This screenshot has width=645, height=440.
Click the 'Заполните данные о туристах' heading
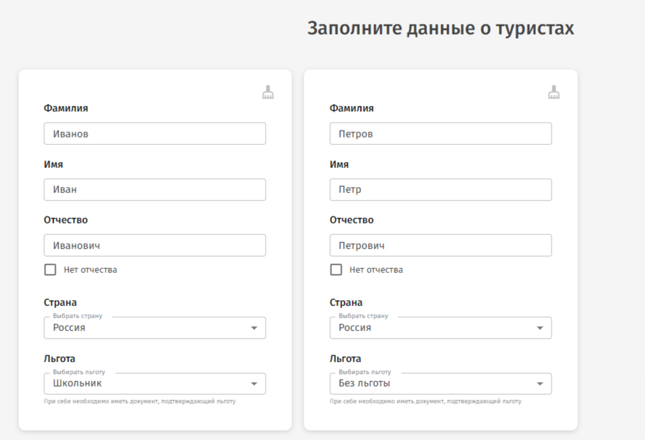tap(440, 28)
